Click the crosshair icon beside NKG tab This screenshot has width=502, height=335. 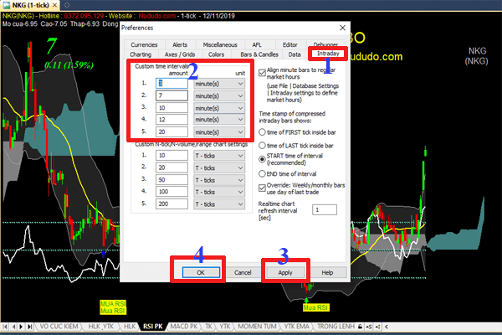pyautogui.click(x=67, y=5)
